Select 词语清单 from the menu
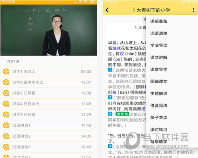Image resolution: width=198 pixels, height=158 pixels. coord(159,33)
